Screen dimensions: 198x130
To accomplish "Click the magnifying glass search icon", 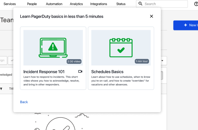I will 140,4.
